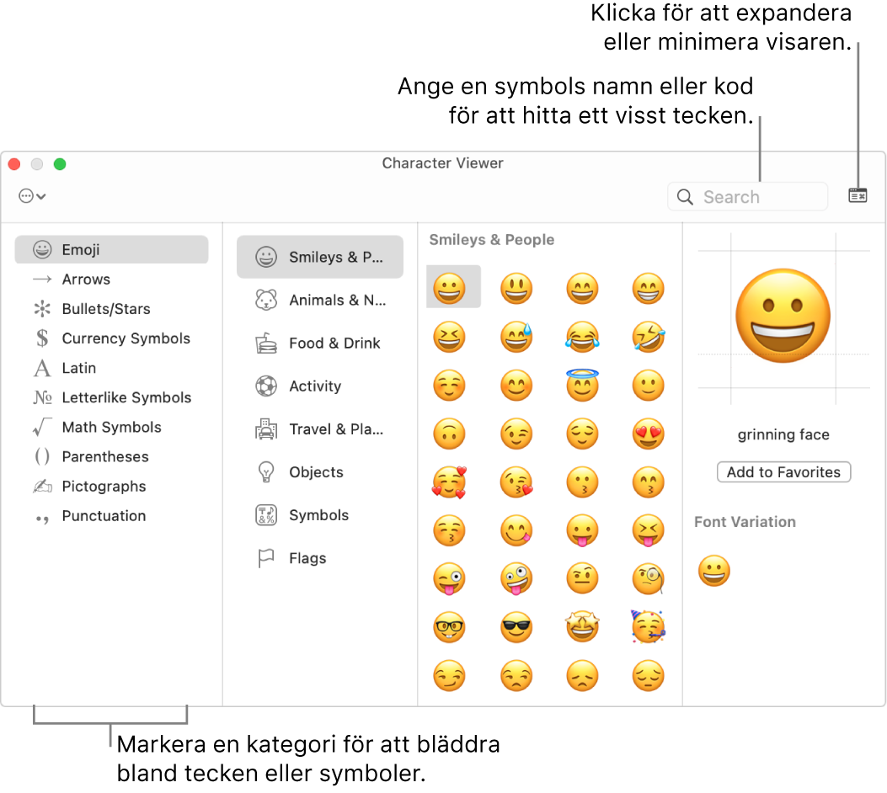Open the Pictographs category
887x793 pixels.
tap(111, 486)
